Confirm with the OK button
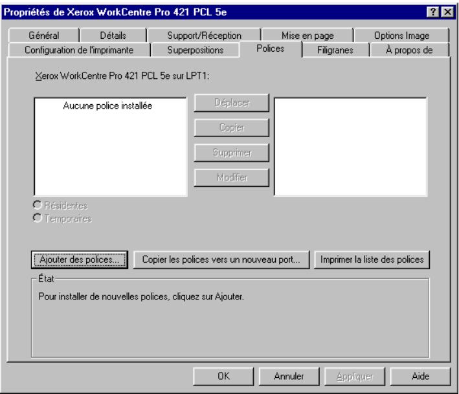459x394 pixels. click(223, 376)
